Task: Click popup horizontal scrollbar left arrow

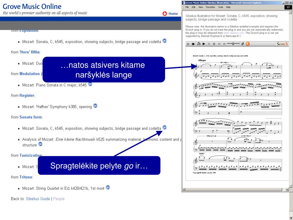Action: 184,190
